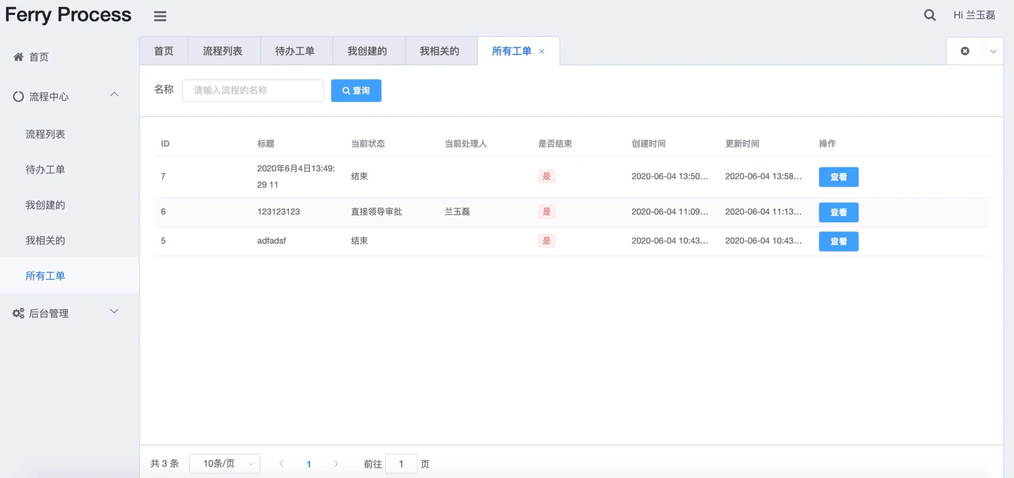Viewport: 1014px width, 478px height.
Task: Expand the 后台管理 sidebar section
Action: coord(114,311)
